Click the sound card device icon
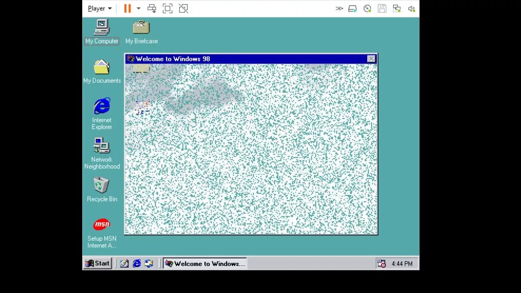Image resolution: width=521 pixels, height=293 pixels. pyautogui.click(x=412, y=9)
